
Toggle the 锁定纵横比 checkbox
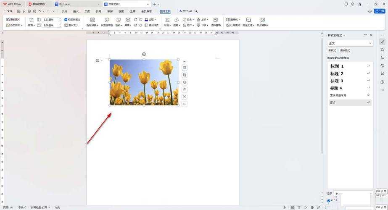(x=66, y=20)
